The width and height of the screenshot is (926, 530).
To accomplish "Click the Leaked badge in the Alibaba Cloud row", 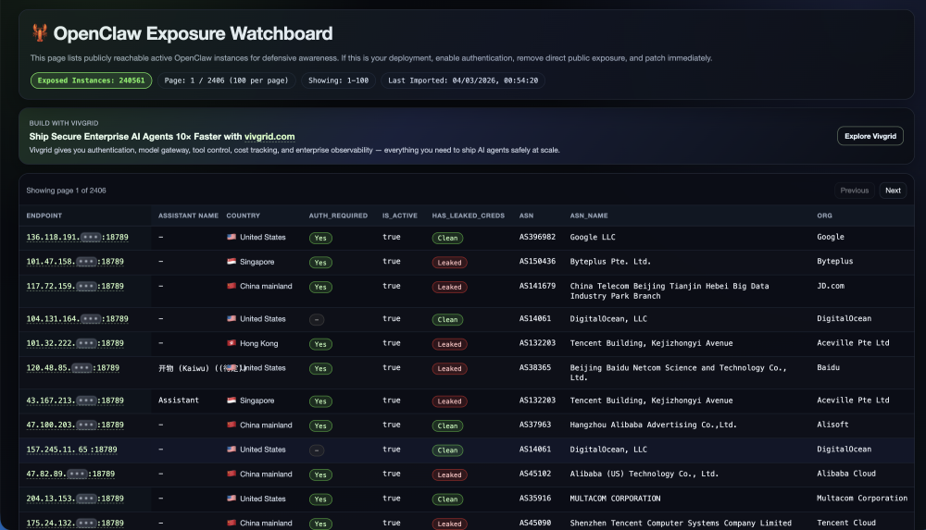I will [449, 475].
